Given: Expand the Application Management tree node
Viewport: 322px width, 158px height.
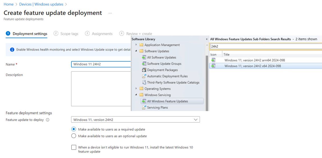Looking at the screenshot, I should (136, 45).
